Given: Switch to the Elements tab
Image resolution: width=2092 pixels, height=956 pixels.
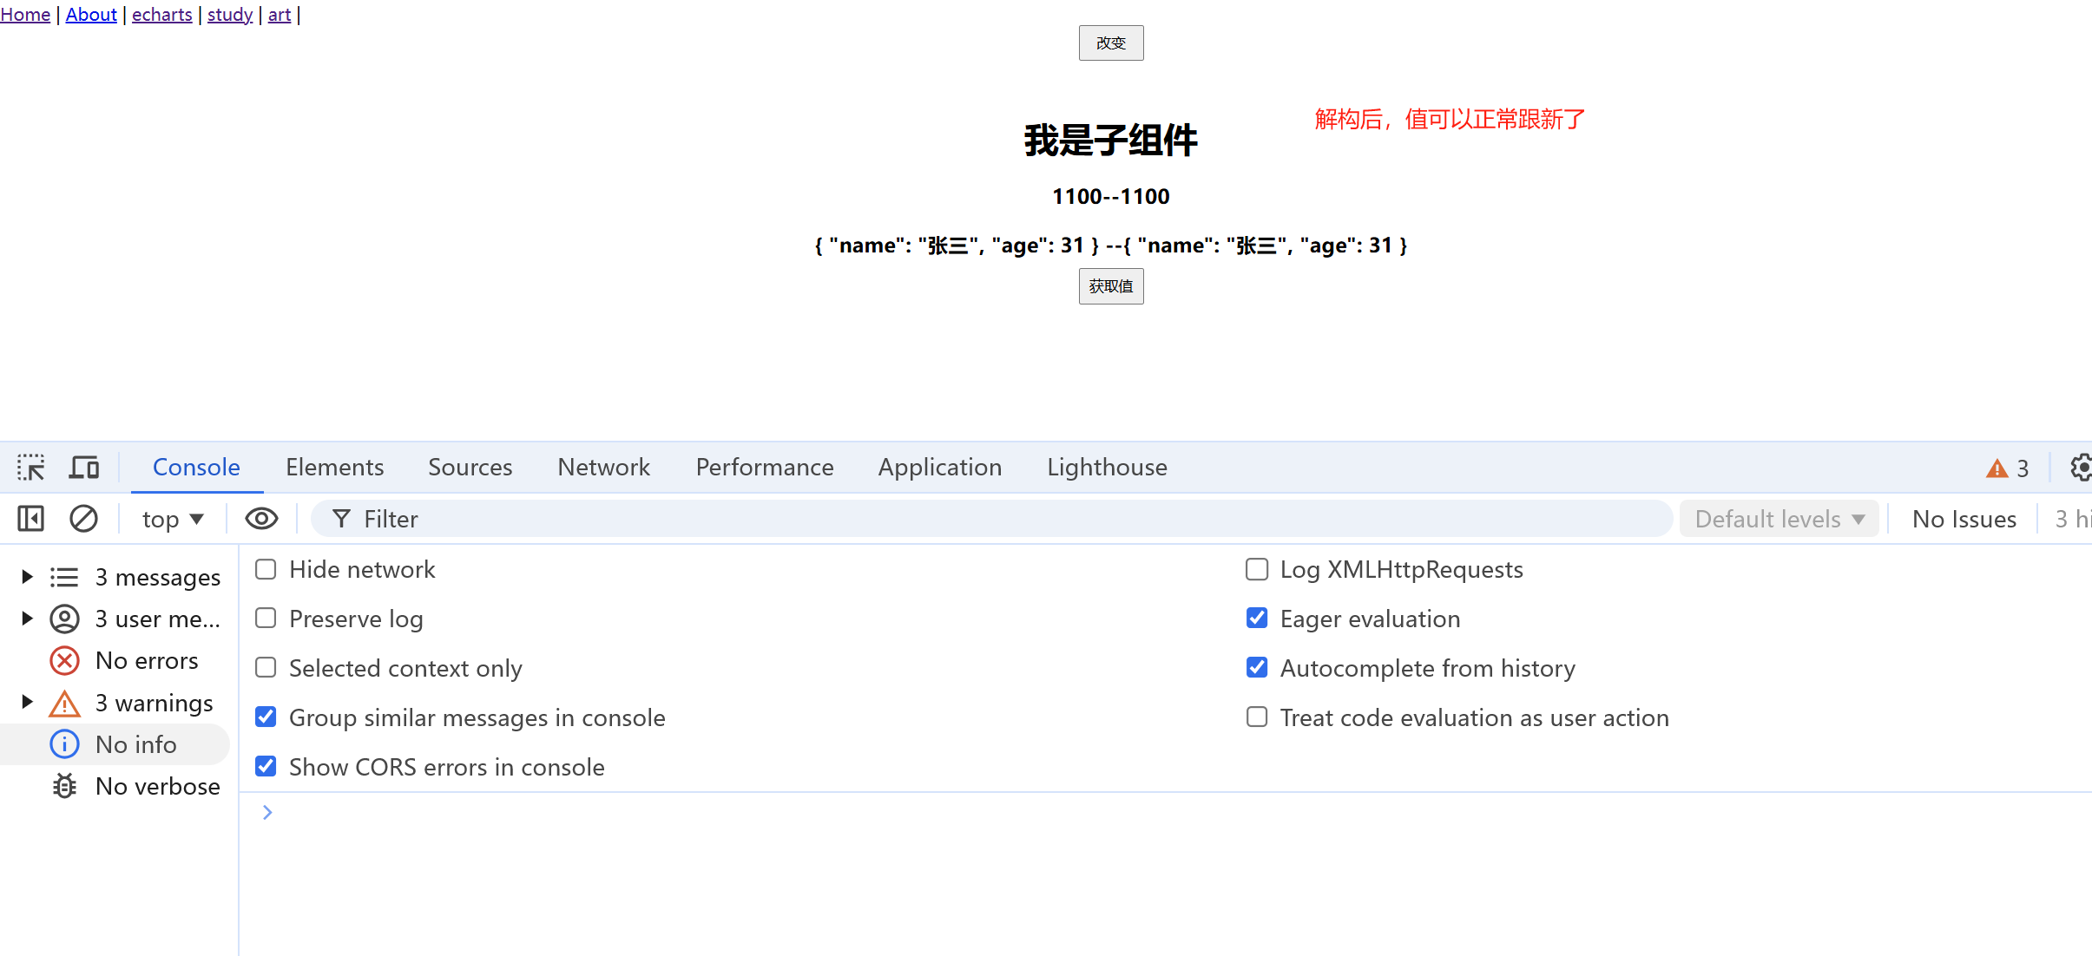Looking at the screenshot, I should [x=334, y=467].
